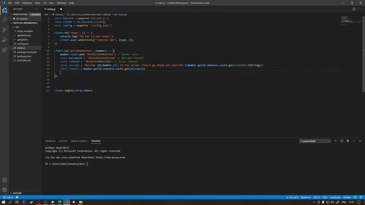Create a new terminal with plus icon

[x=335, y=141]
